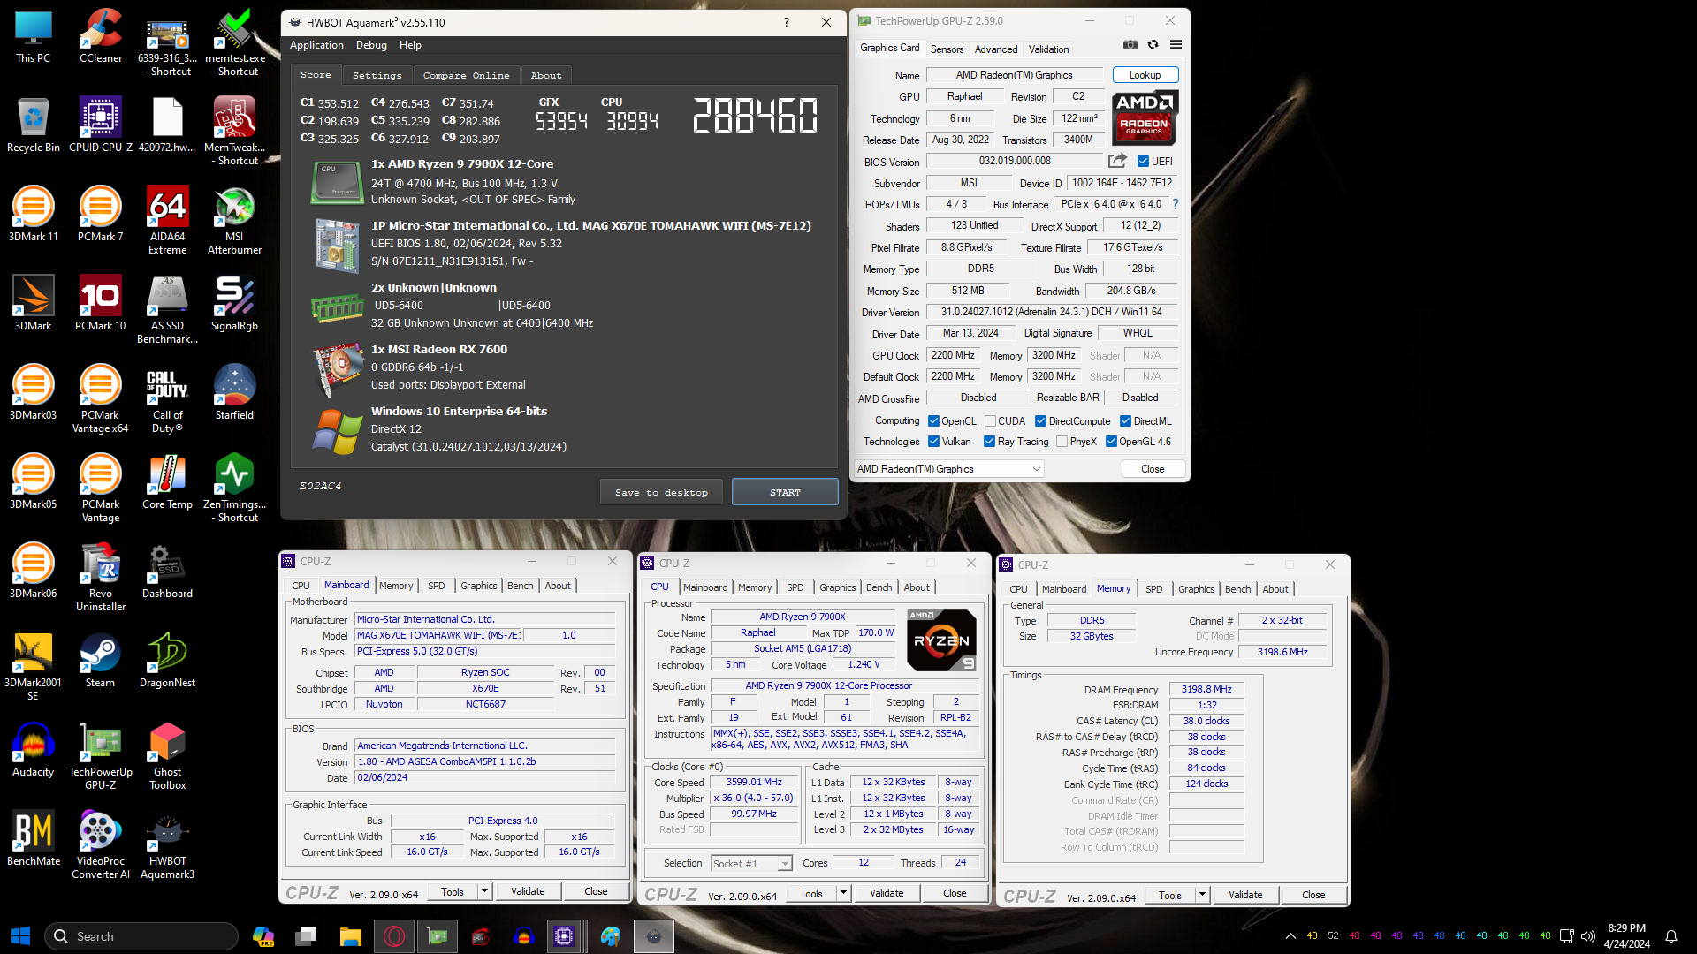Click volume icon in system tray
The height and width of the screenshot is (954, 1697).
[x=1588, y=936]
